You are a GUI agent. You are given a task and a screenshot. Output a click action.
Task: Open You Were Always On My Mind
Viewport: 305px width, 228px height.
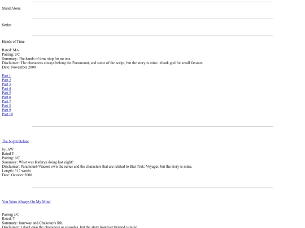pos(26,202)
